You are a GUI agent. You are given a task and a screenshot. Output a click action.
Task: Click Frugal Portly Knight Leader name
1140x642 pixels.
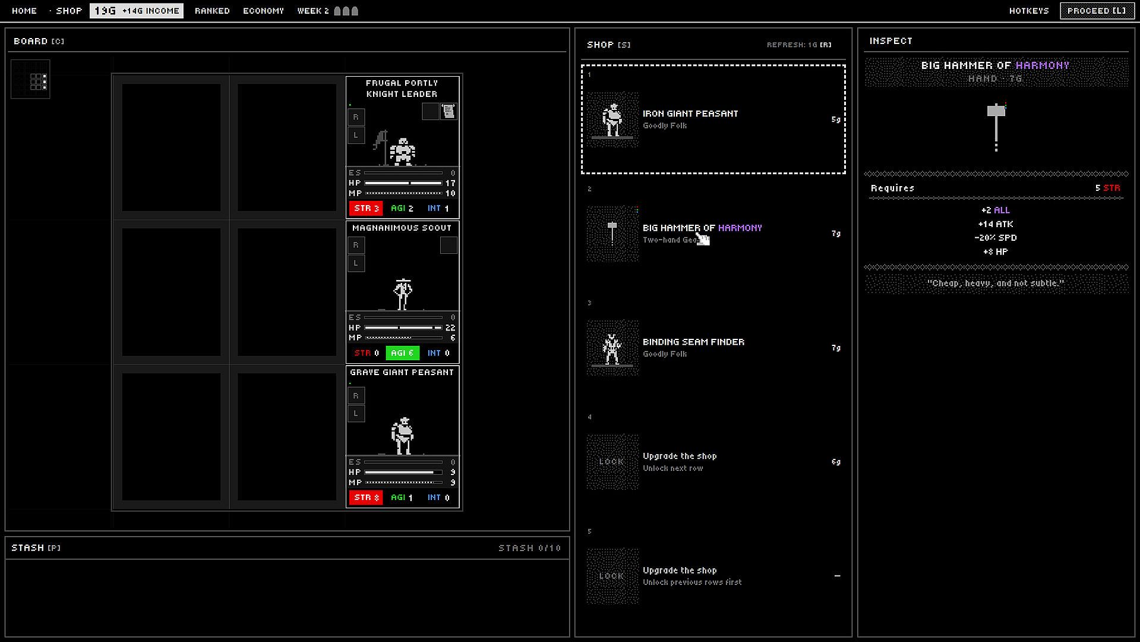pos(402,89)
